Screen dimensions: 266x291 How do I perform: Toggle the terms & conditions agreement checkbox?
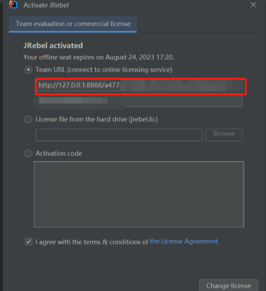29,242
